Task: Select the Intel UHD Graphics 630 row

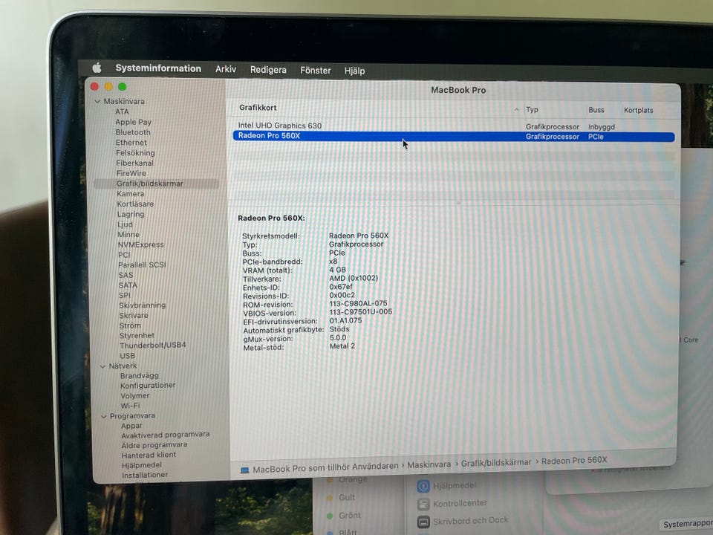Action: tap(454, 126)
